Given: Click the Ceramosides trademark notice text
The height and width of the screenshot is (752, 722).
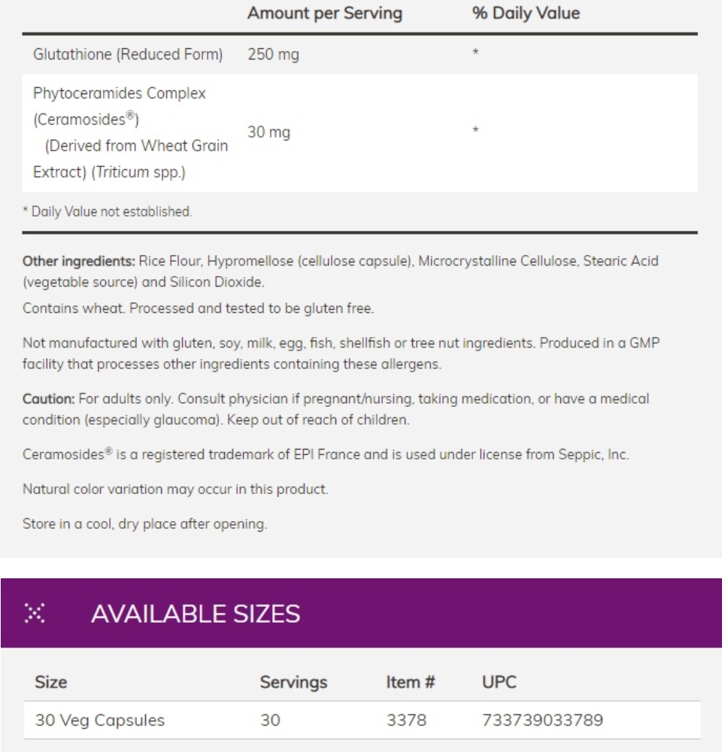Looking at the screenshot, I should tap(326, 454).
